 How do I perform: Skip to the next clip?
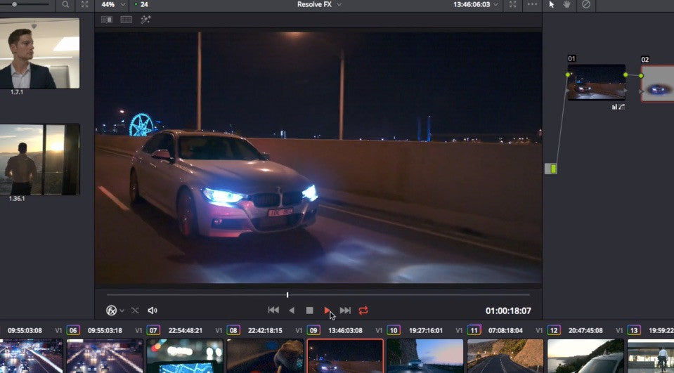coord(345,310)
